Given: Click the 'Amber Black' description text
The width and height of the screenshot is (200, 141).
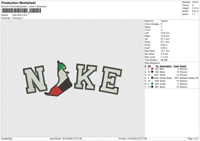Looking at the screenshot, I should pyautogui.click(x=166, y=78).
